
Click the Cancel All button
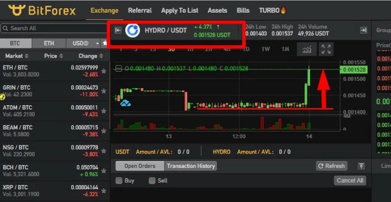point(350,181)
